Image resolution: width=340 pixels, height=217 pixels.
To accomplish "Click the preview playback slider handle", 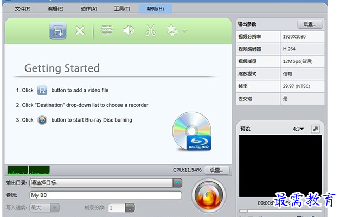I will point(243,210).
